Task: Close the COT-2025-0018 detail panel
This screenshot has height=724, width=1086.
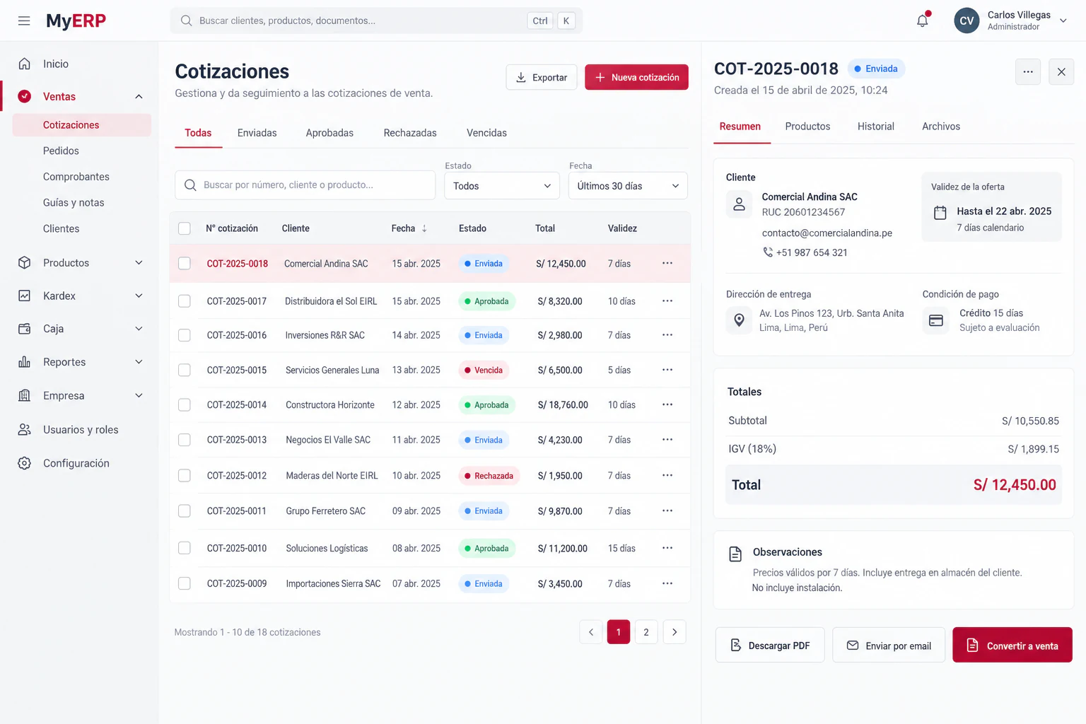Action: click(1061, 71)
